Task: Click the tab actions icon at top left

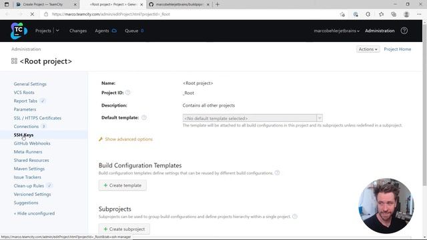Action: 7,5
